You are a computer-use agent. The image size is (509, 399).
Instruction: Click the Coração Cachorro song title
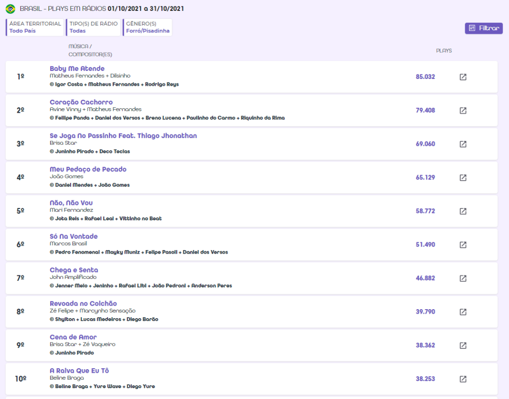pos(81,102)
